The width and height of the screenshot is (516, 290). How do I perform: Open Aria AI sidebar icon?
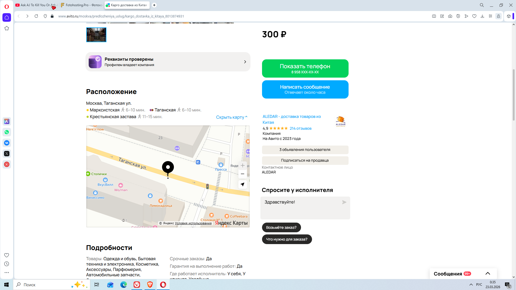click(x=7, y=121)
